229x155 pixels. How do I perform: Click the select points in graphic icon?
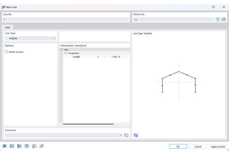tap(218, 19)
